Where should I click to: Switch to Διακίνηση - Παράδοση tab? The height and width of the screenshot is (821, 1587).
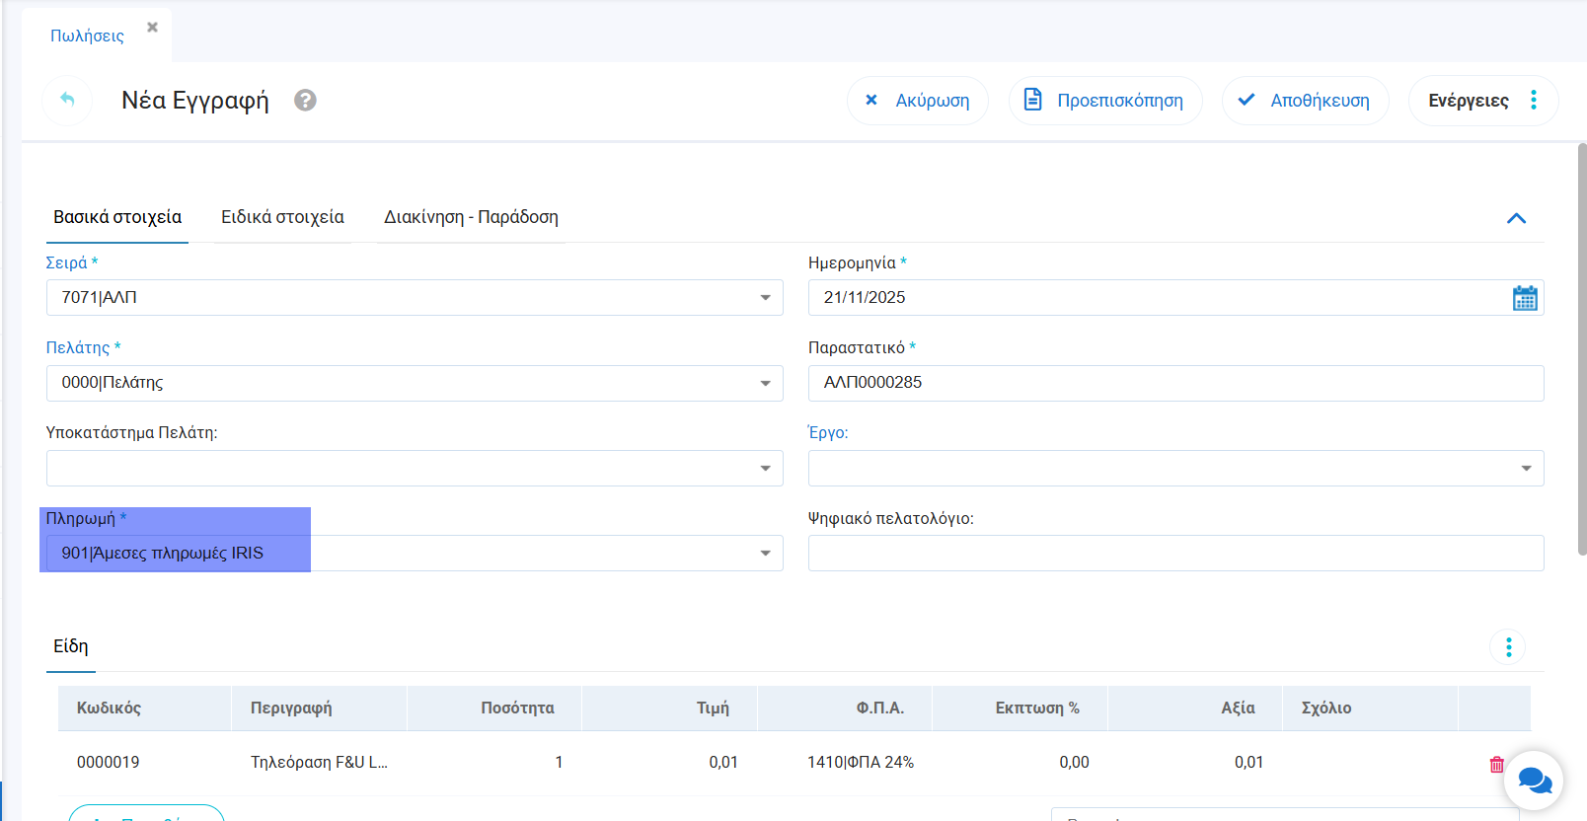click(x=471, y=217)
